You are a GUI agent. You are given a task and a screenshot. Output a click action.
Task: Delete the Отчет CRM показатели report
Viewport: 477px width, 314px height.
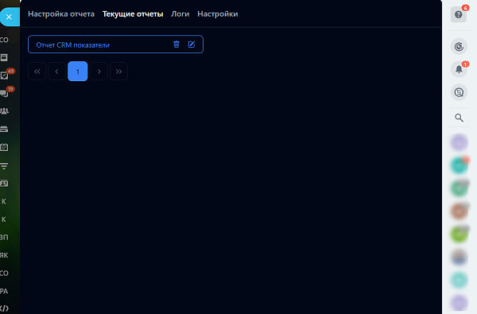pos(176,45)
